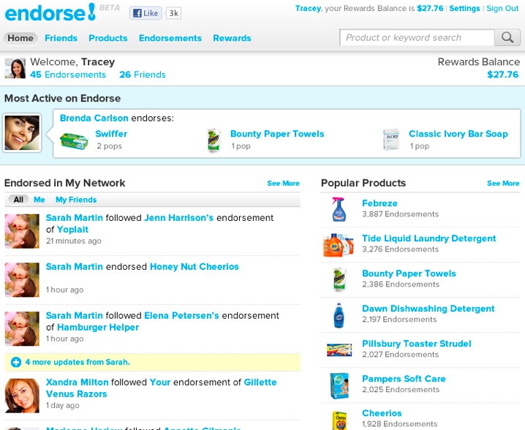Select the All filter
The image size is (525, 430).
(18, 200)
